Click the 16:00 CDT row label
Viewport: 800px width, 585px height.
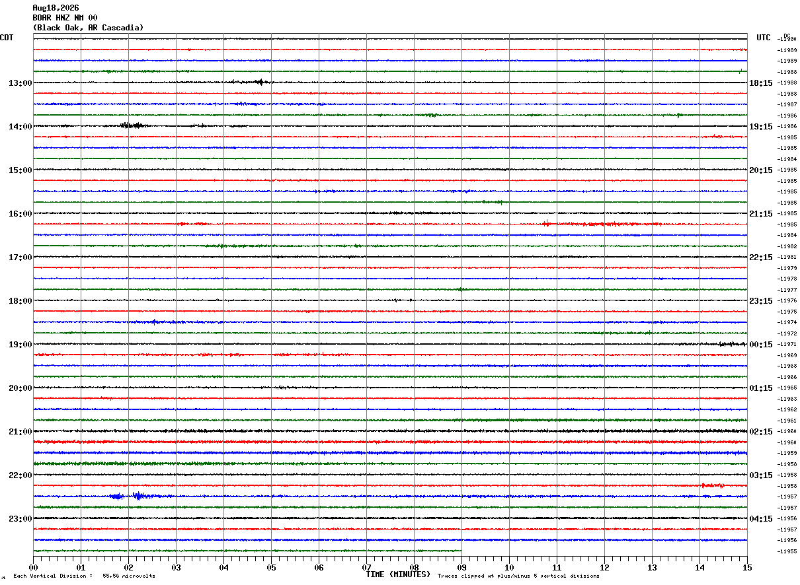coord(20,214)
